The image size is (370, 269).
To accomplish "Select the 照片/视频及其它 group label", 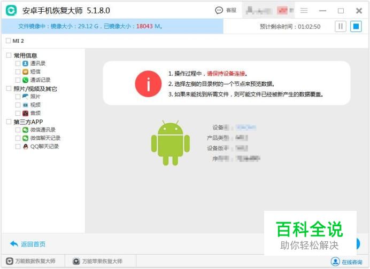I will coord(35,89).
